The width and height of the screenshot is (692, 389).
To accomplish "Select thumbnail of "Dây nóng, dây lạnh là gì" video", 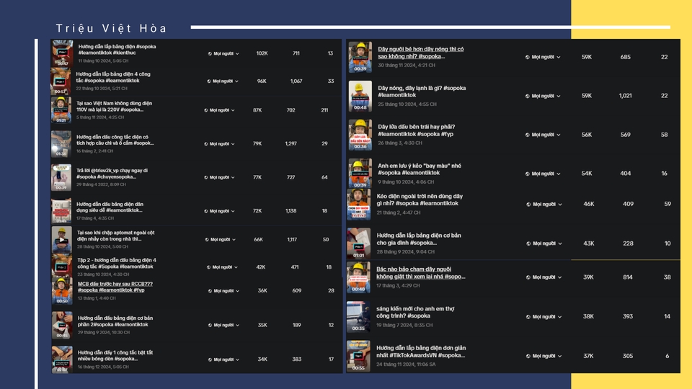I will 360,96.
